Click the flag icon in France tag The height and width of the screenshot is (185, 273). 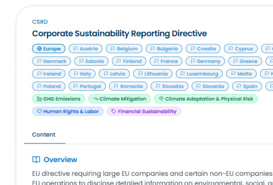pos(156,61)
